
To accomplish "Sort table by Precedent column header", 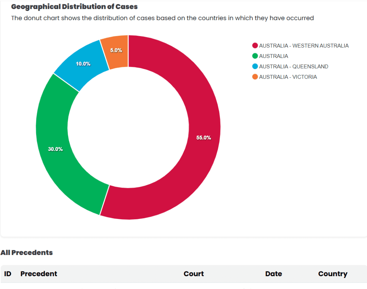I will (x=39, y=274).
